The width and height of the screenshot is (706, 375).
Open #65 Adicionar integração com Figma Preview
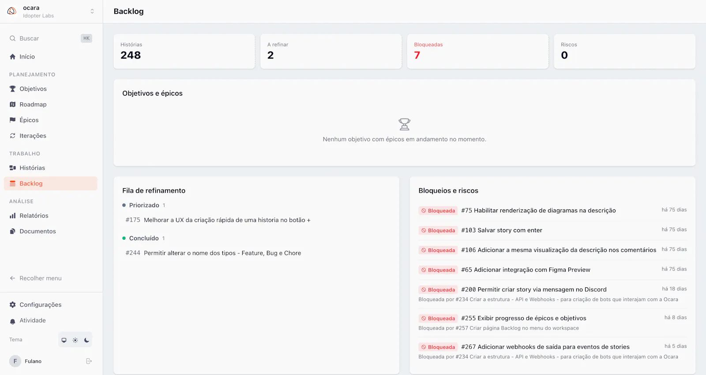coord(526,270)
